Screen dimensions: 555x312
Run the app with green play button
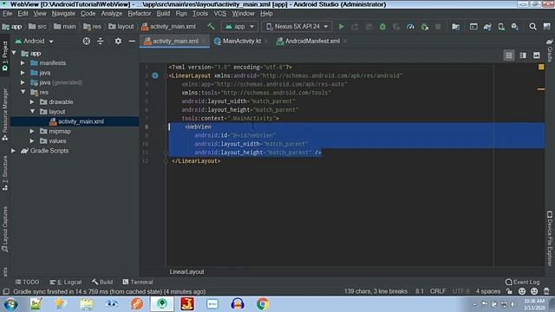341,27
